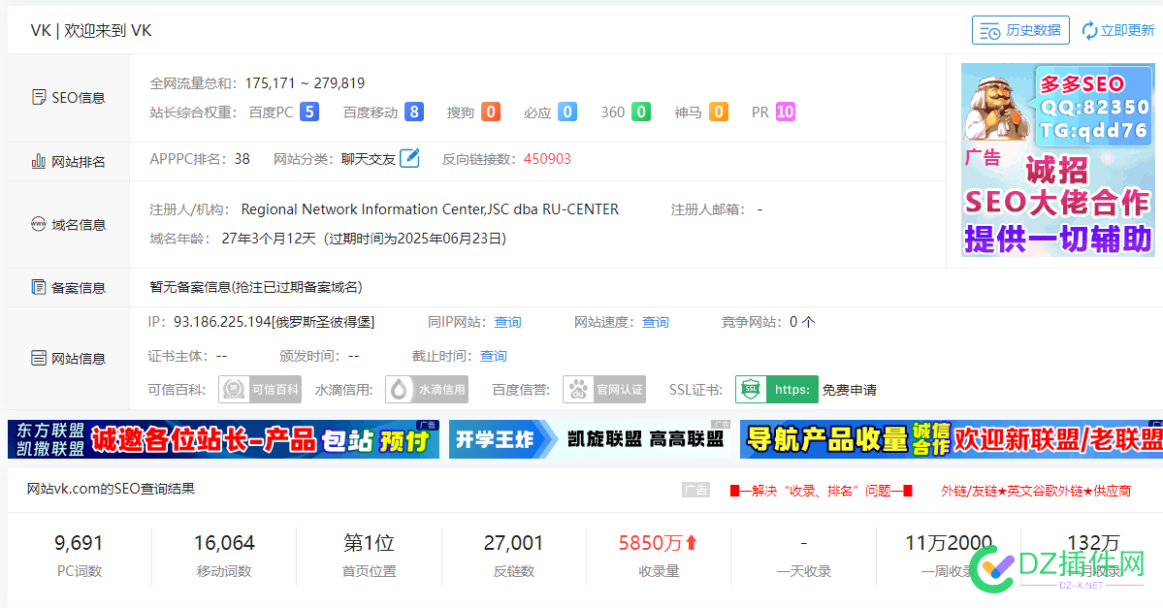Open the 历史数据 history data button
1163x608 pixels.
coord(1020,30)
